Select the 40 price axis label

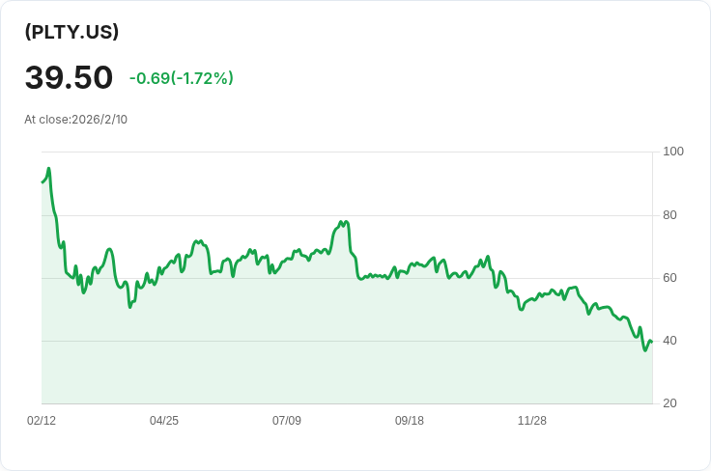670,341
